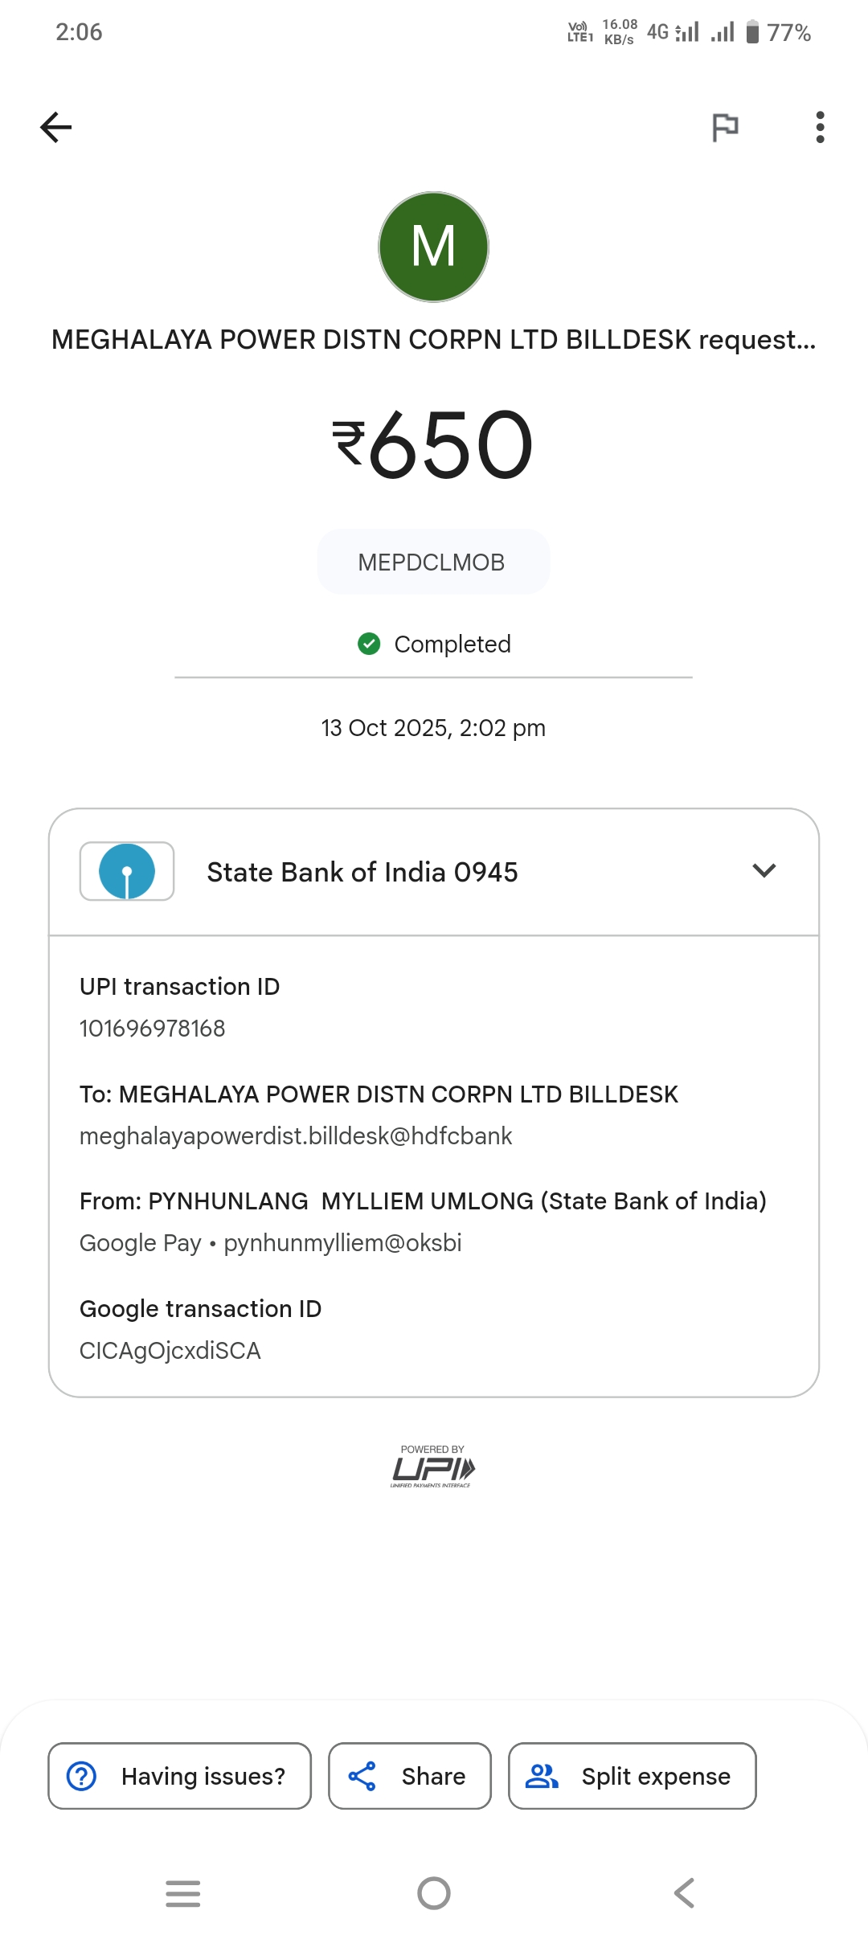Tap the MEPDCLMOB chip
Screen dimensions: 868x1935
coord(432,562)
